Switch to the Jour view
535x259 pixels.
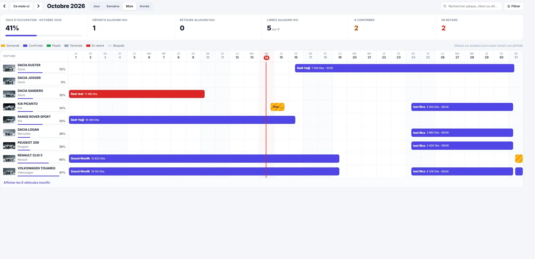coord(97,6)
